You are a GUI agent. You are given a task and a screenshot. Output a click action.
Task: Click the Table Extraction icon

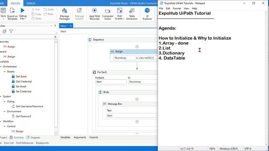click(x=132, y=11)
